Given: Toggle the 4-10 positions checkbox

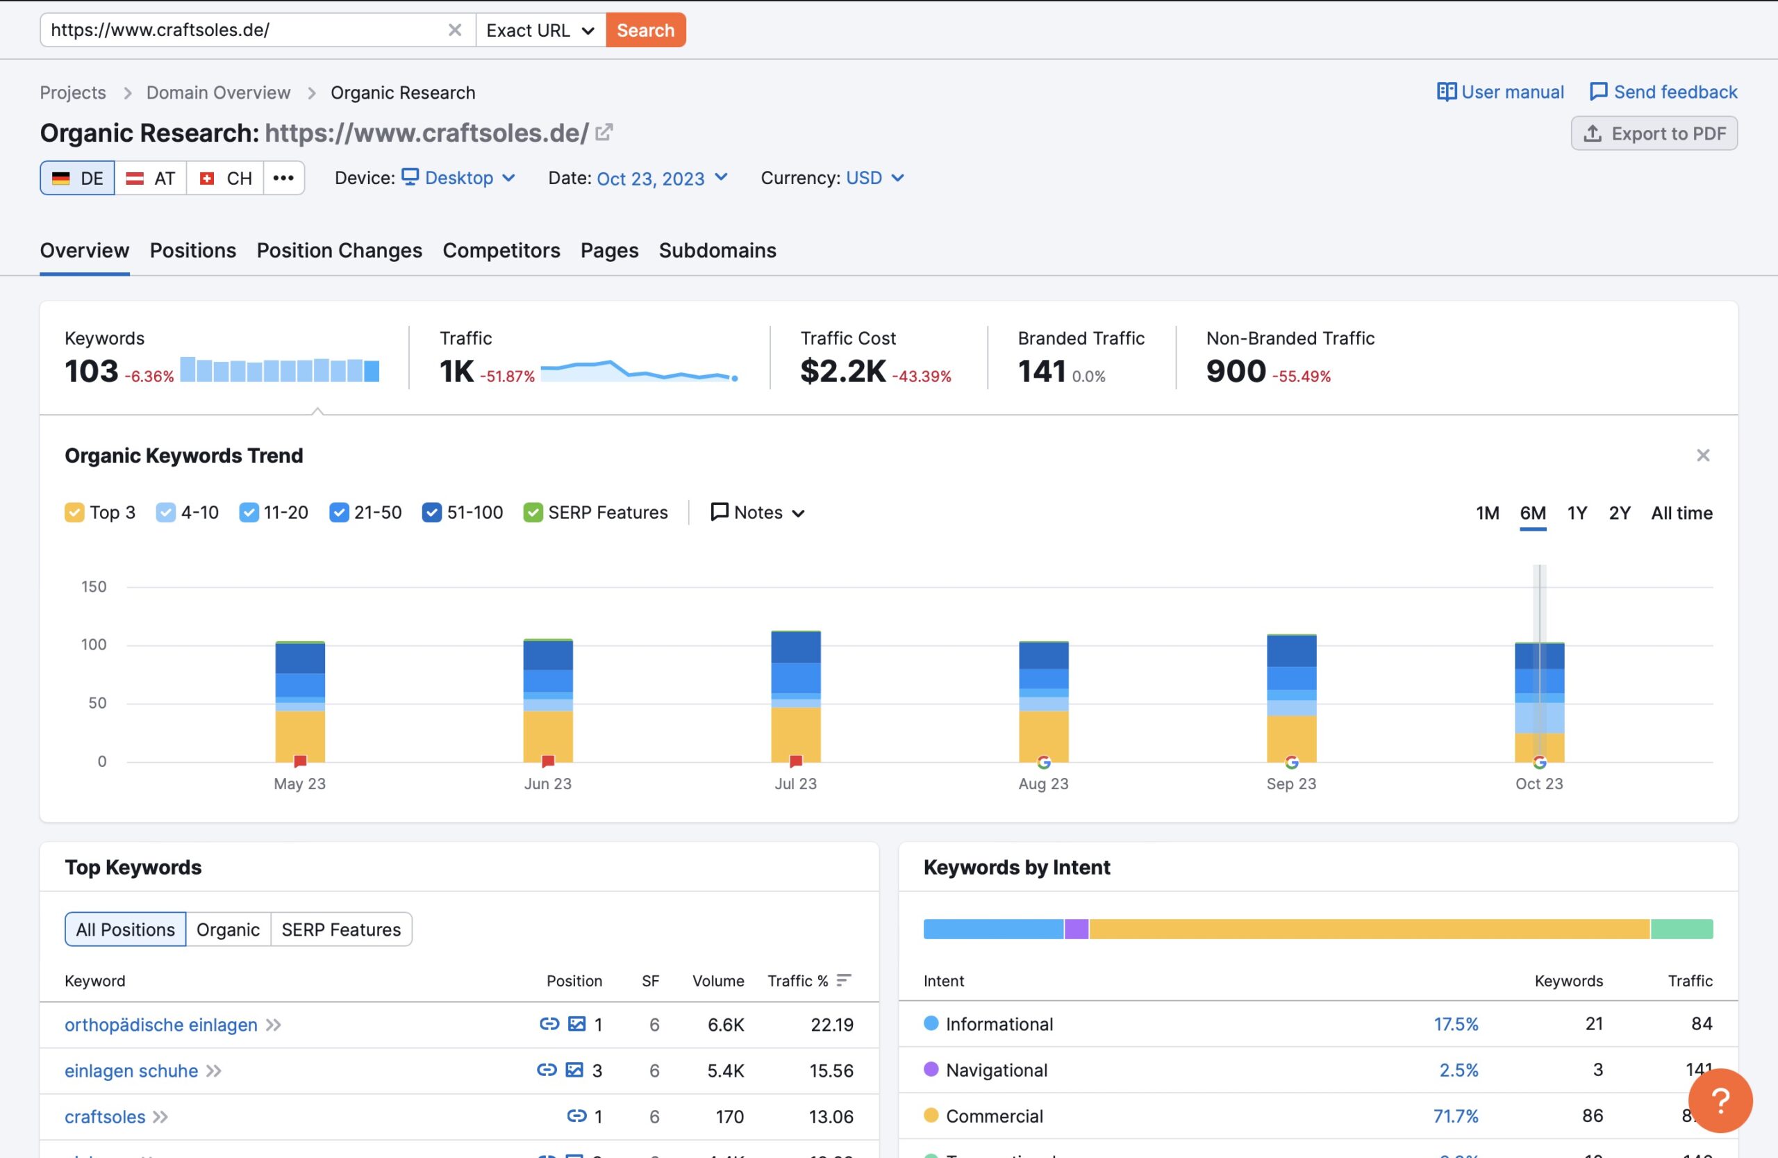Looking at the screenshot, I should coord(166,512).
